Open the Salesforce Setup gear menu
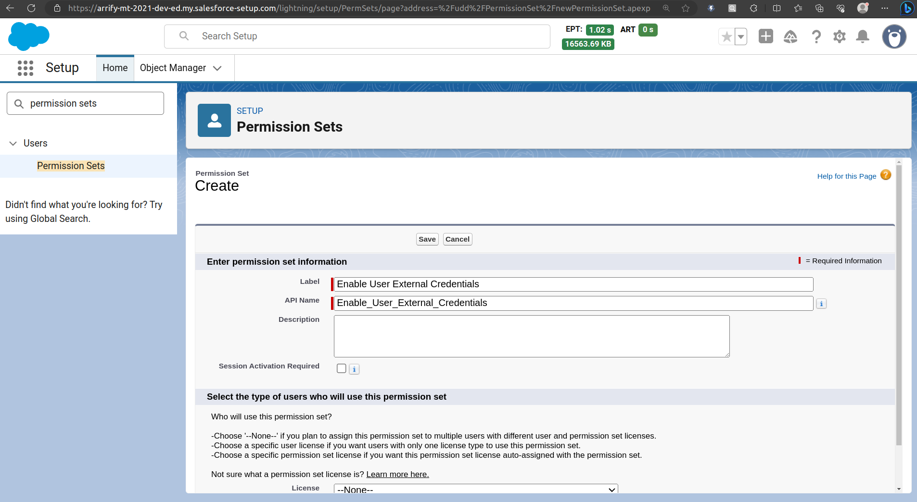Image resolution: width=917 pixels, height=502 pixels. click(839, 37)
